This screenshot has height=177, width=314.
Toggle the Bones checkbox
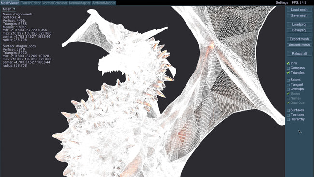click(288, 94)
